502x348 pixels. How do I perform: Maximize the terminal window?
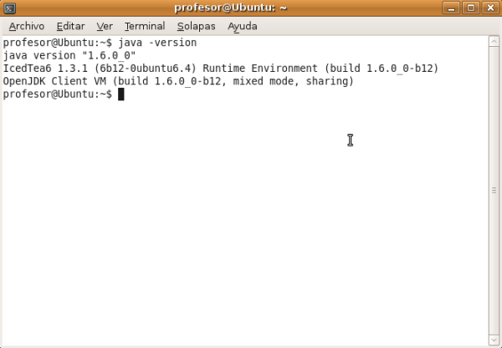(x=471, y=8)
